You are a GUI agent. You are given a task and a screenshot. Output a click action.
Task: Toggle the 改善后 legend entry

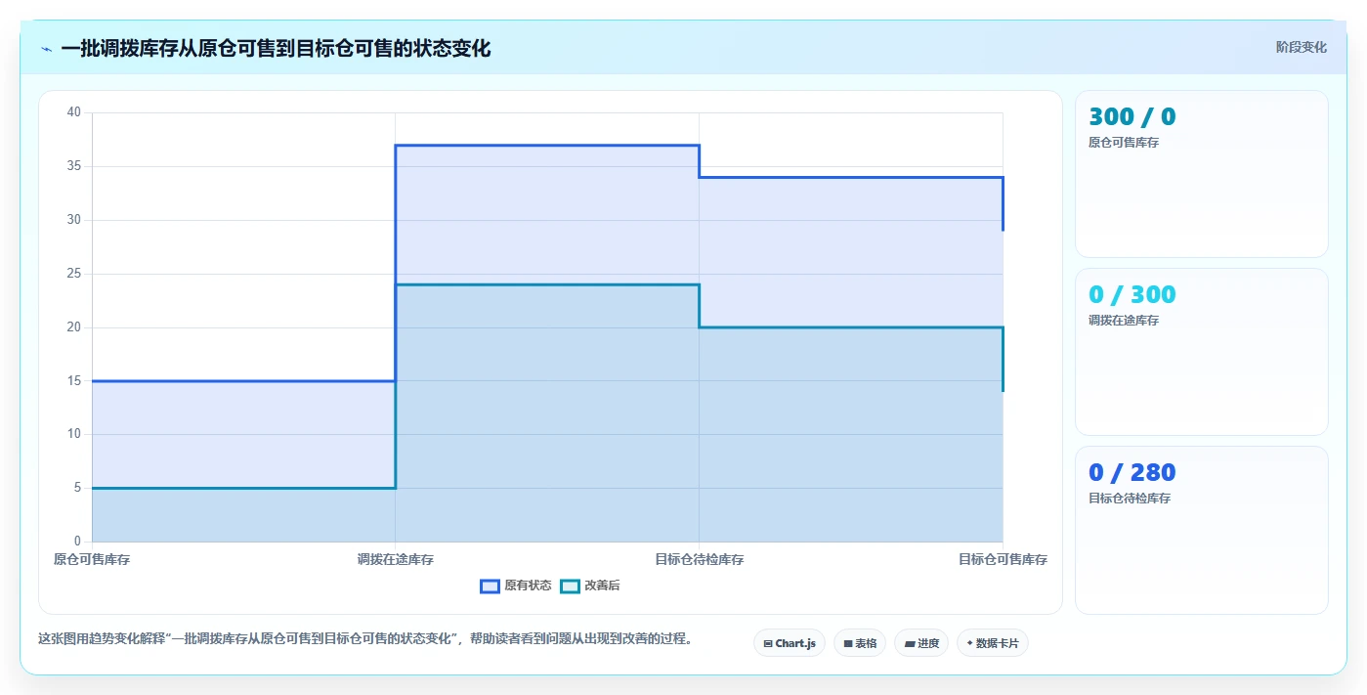pos(590,586)
